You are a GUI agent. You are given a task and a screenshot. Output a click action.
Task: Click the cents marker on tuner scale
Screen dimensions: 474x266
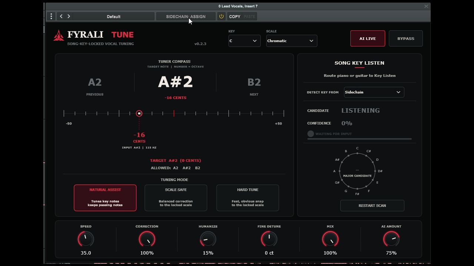pyautogui.click(x=139, y=113)
